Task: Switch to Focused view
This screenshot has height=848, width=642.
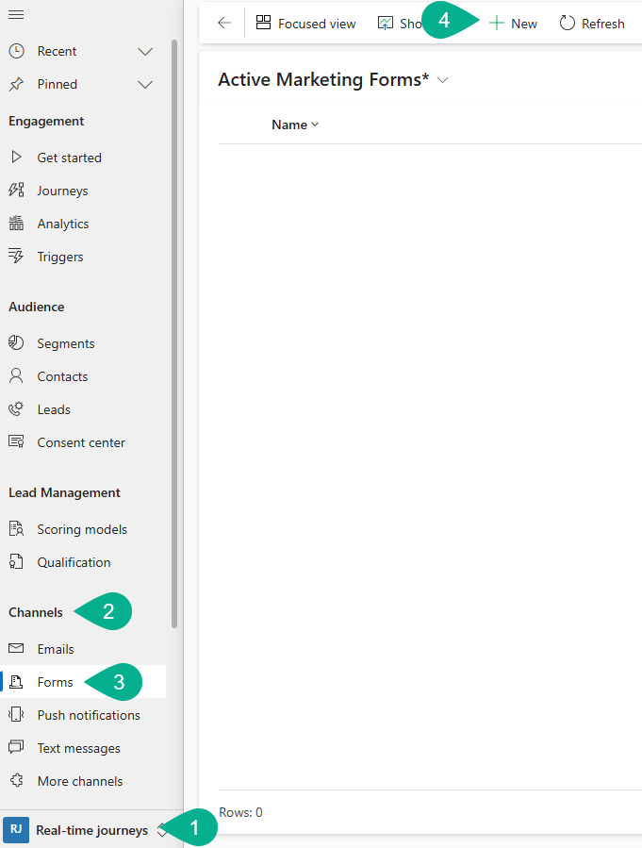Action: pos(306,24)
